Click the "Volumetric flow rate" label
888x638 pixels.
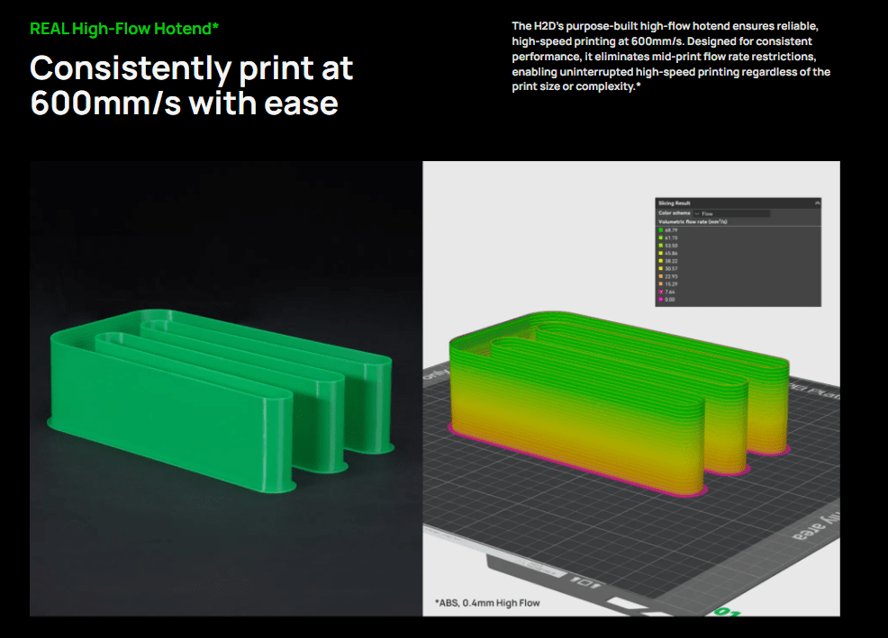point(693,222)
